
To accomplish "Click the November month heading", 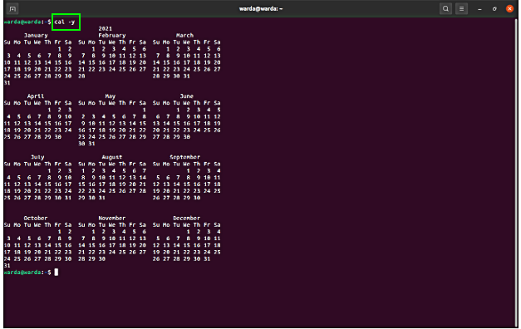I will pyautogui.click(x=112, y=218).
